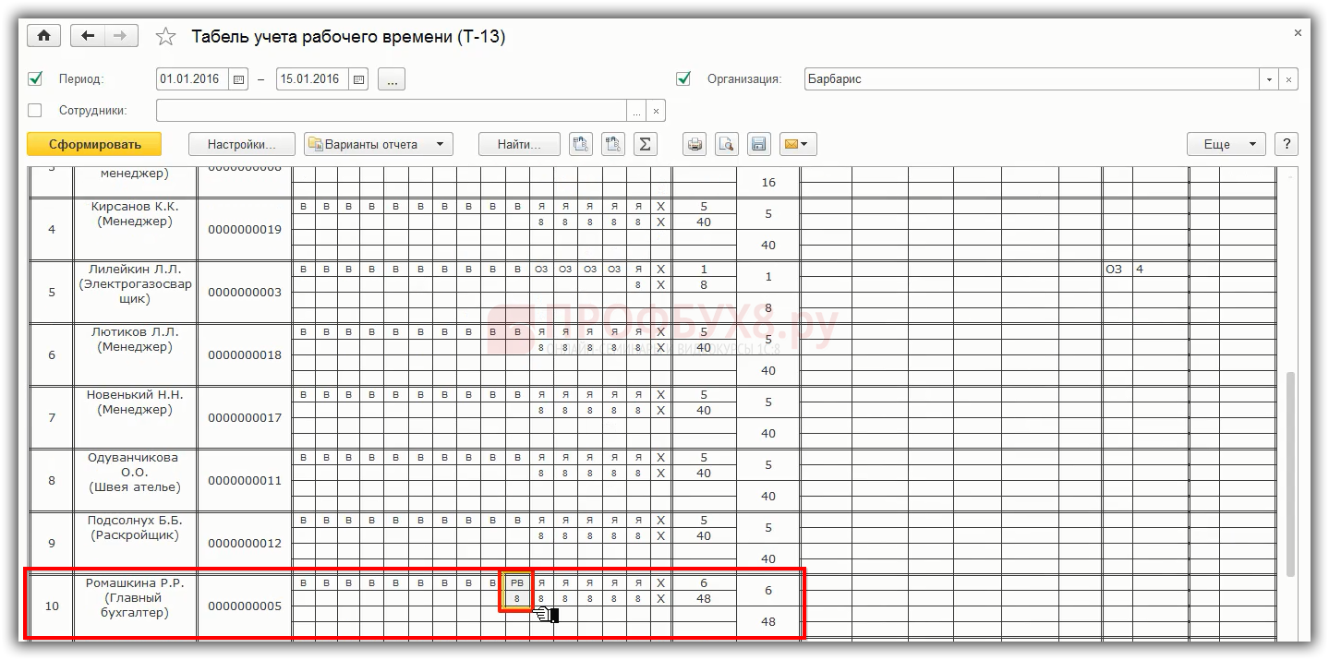The width and height of the screenshot is (1329, 660).
Task: Click the sum (Σ) toolbar icon
Action: click(645, 144)
